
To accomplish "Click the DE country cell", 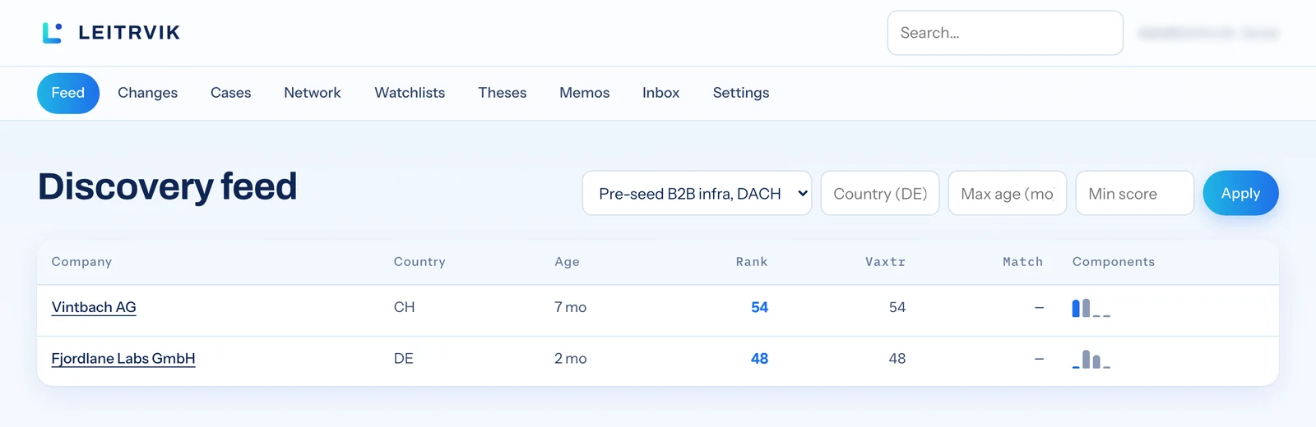I will pos(403,359).
